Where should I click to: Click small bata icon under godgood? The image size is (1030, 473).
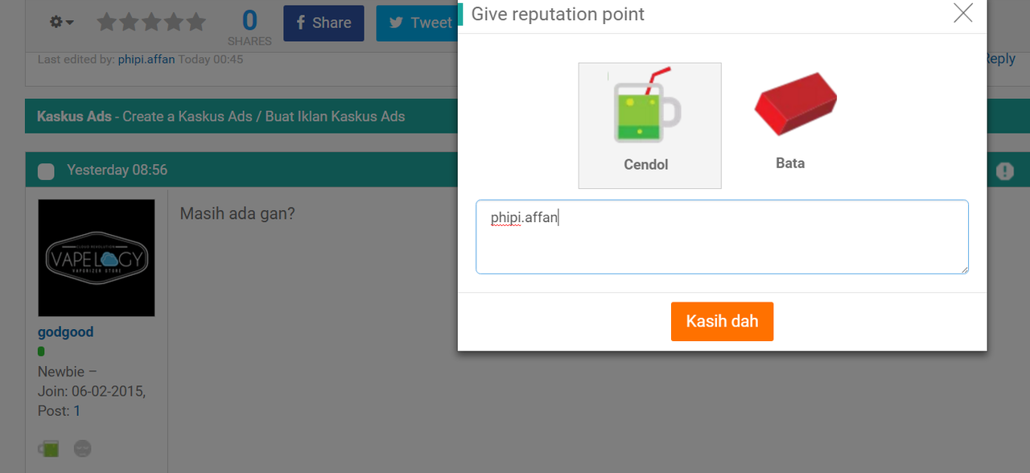[x=82, y=449]
